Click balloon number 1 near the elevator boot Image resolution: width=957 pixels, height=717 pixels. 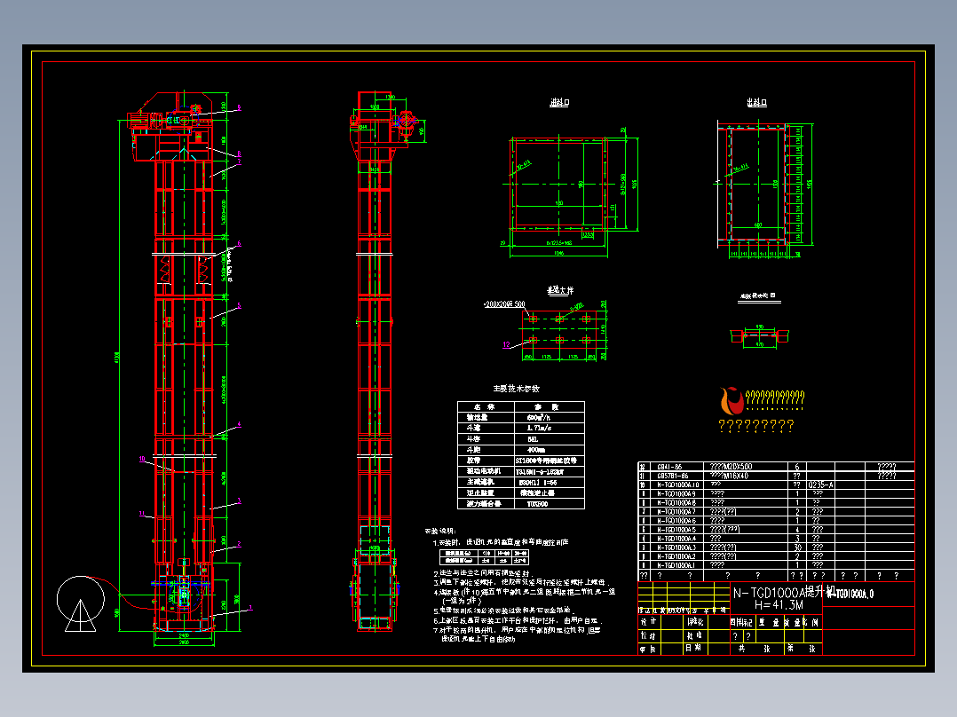click(251, 608)
